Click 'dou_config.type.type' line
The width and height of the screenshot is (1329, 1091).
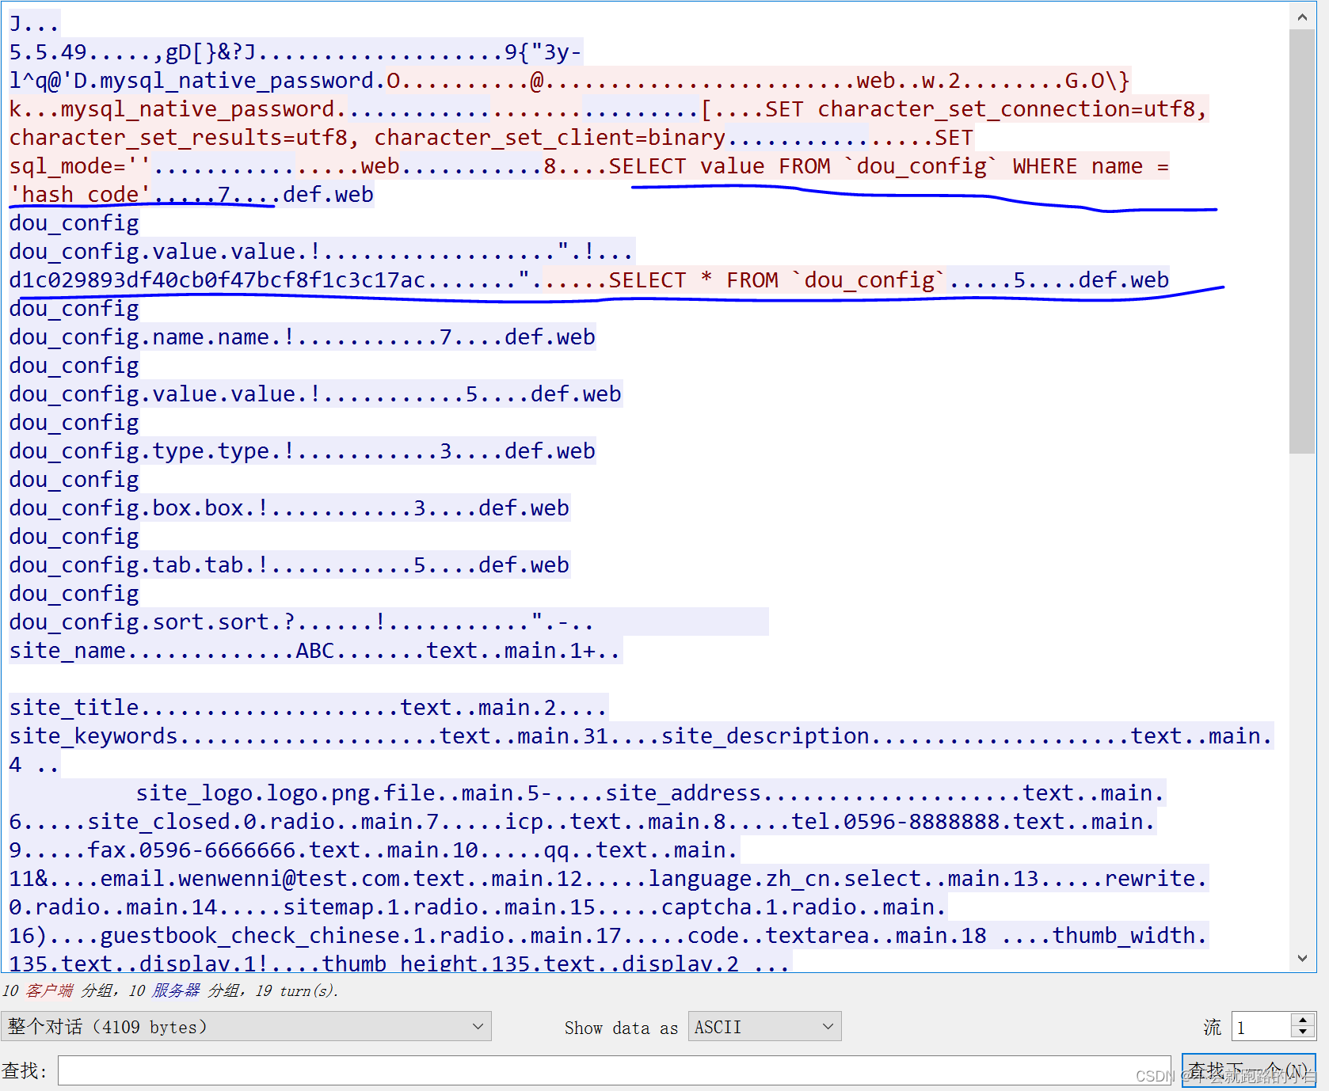[302, 451]
